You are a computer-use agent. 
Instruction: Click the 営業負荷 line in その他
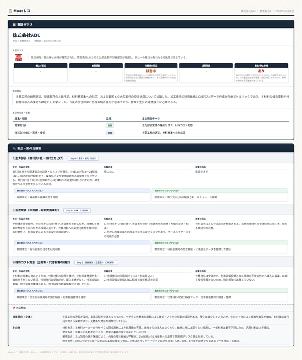pos(105,332)
